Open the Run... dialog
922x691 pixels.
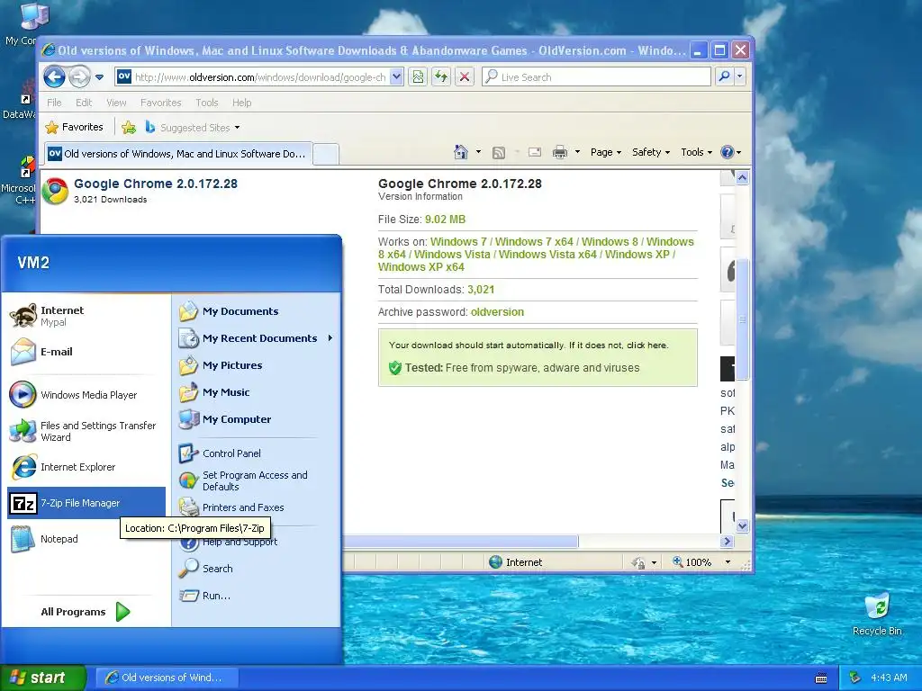tap(257, 596)
